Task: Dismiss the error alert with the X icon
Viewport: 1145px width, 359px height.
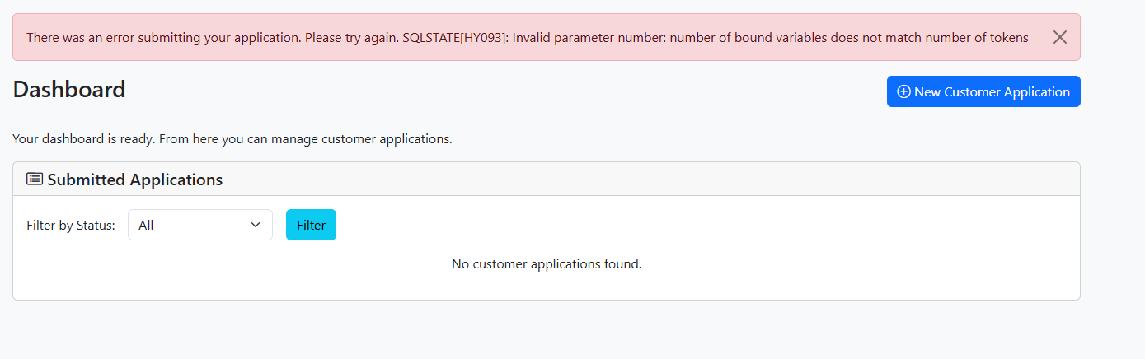Action: 1060,37
